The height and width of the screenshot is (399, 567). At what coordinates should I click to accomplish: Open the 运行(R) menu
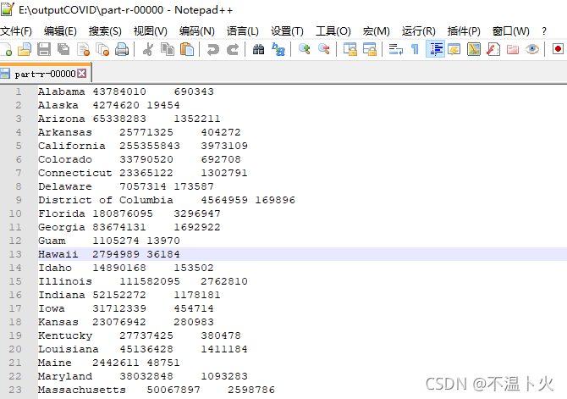click(419, 31)
